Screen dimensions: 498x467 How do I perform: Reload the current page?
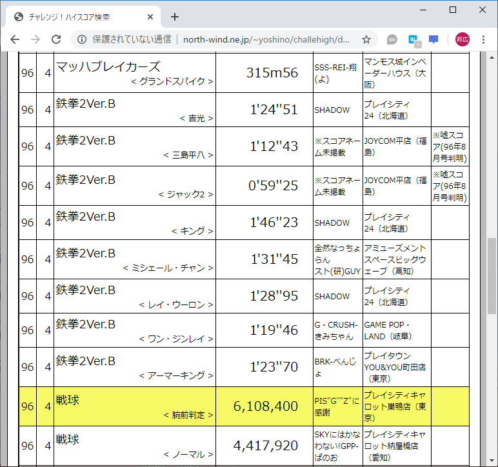pos(56,39)
